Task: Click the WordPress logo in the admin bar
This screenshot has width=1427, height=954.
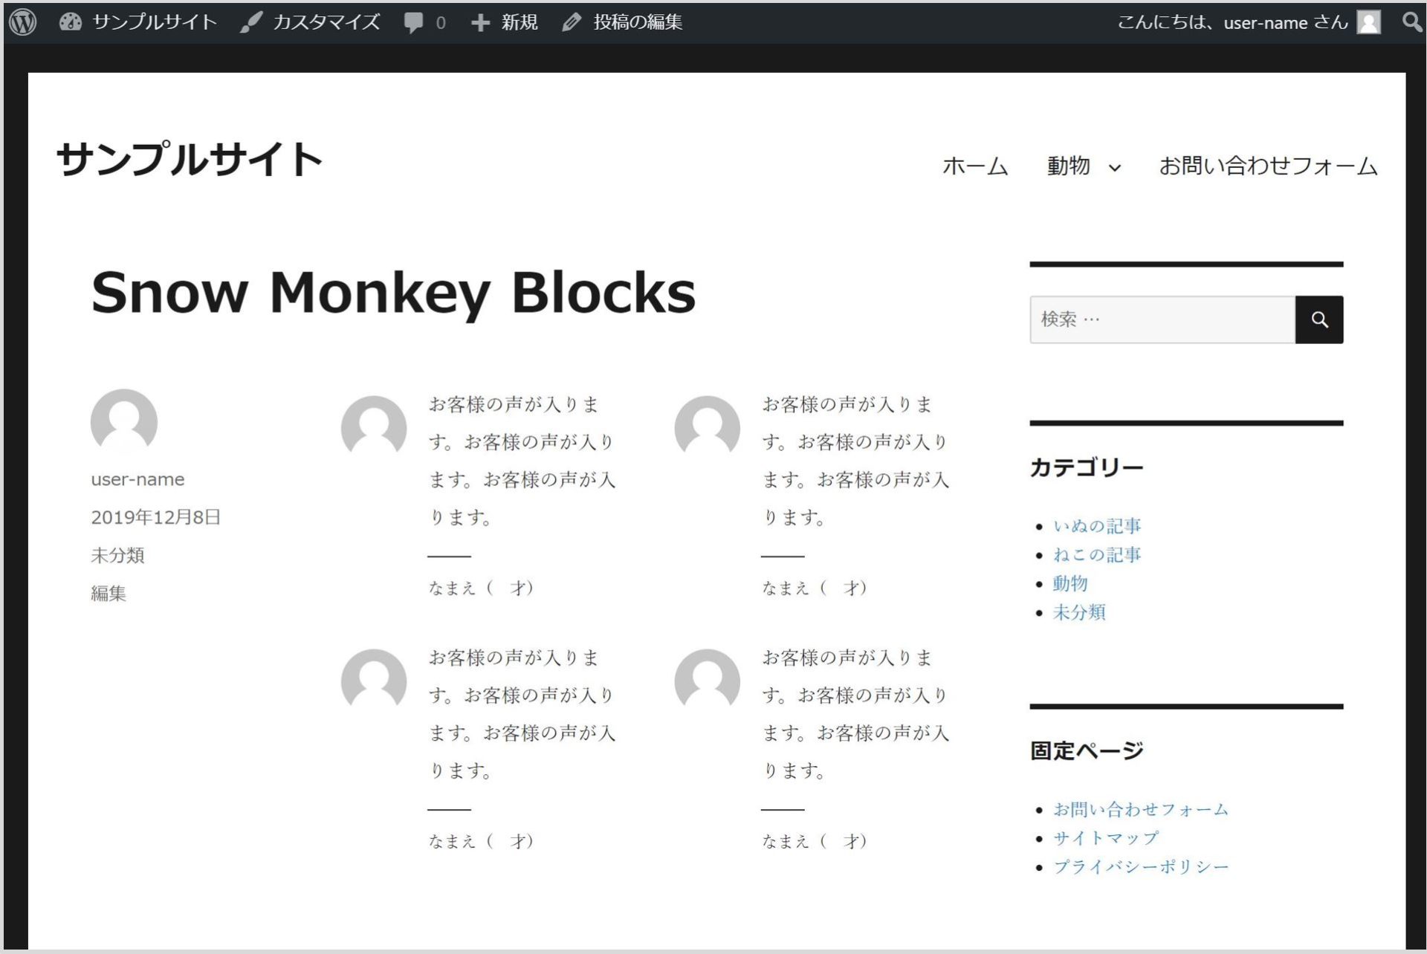Action: 22,22
